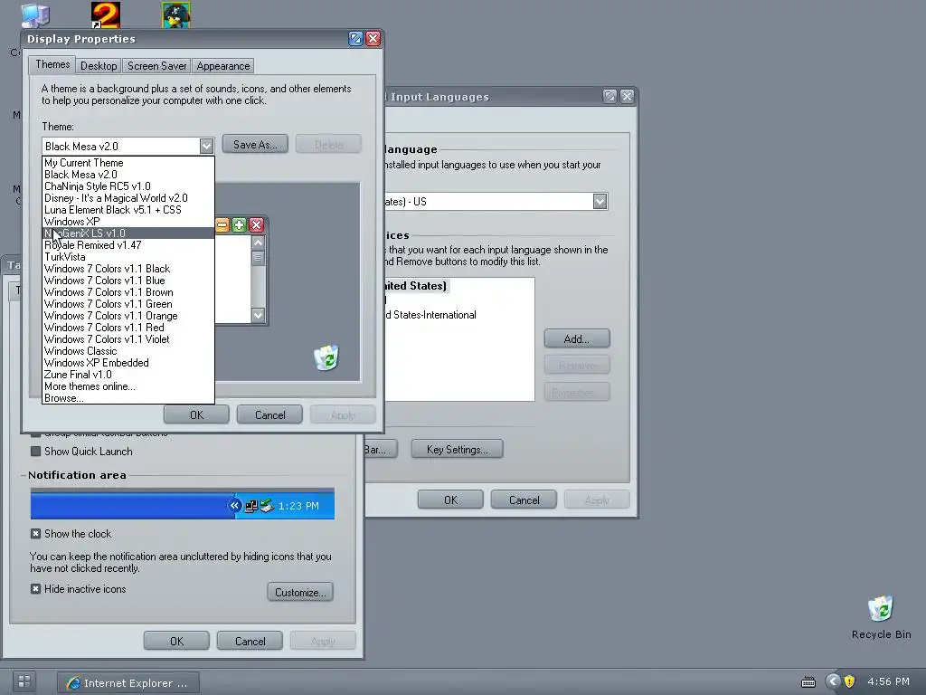Click Internet Explorer taskbar button

(x=128, y=683)
